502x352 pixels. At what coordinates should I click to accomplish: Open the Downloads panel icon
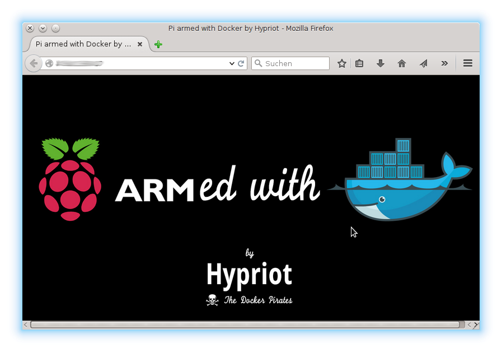pyautogui.click(x=381, y=63)
